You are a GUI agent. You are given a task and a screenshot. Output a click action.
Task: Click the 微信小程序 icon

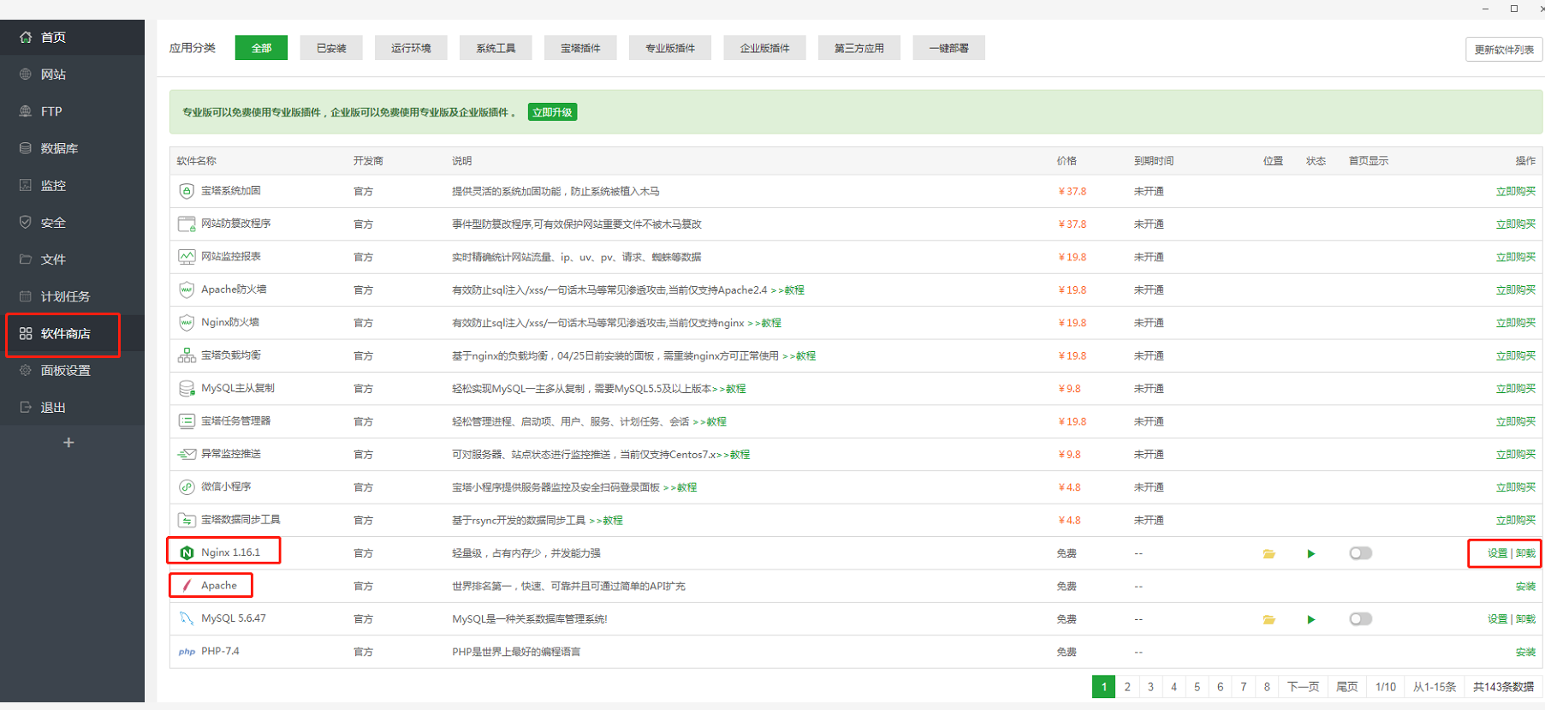tap(187, 486)
